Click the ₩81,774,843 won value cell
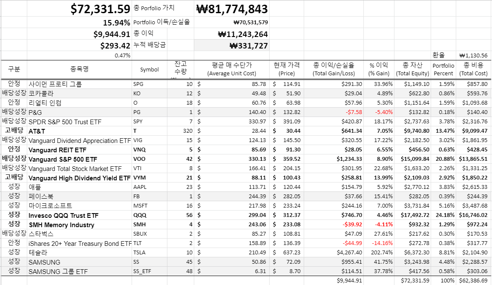 click(x=232, y=9)
